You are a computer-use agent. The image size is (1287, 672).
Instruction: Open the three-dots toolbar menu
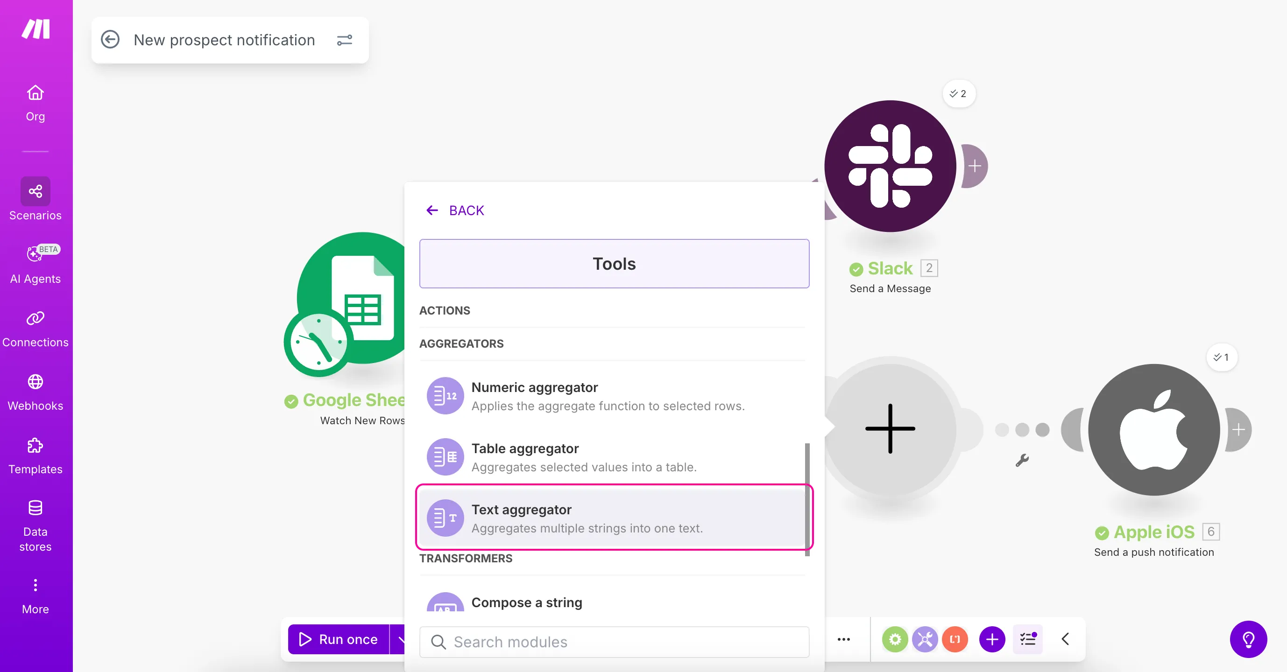click(843, 639)
